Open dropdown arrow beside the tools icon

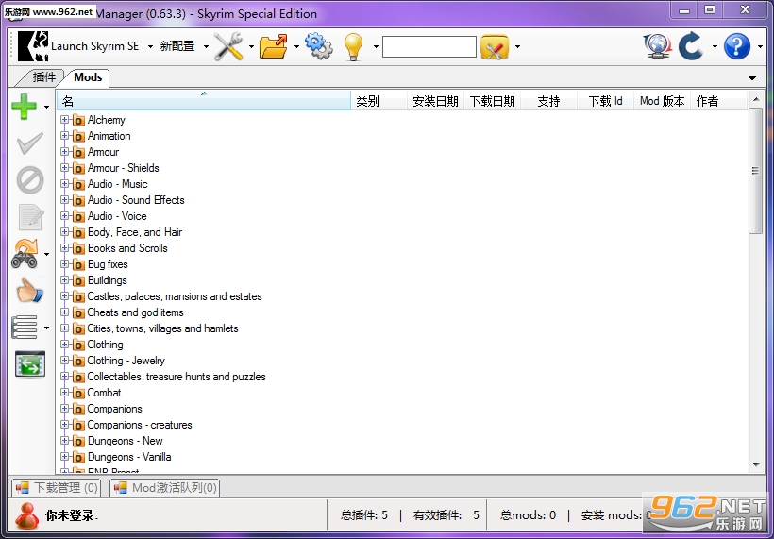(x=251, y=47)
